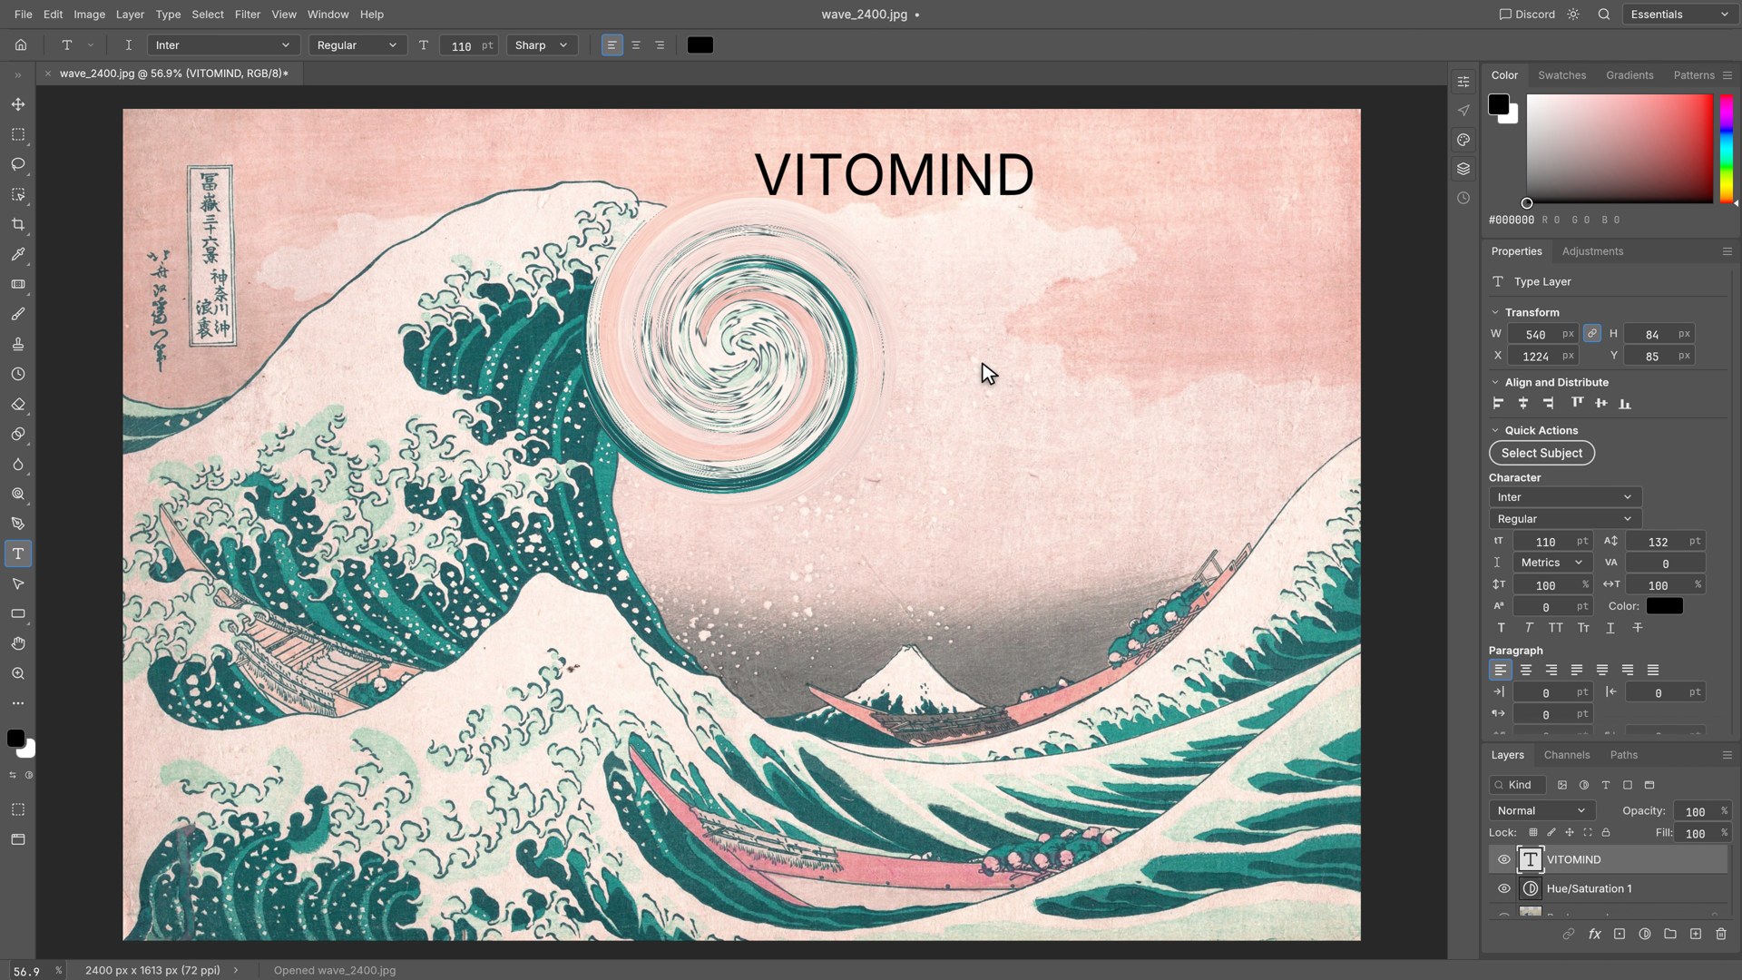Select the Zoom tool

click(x=18, y=673)
